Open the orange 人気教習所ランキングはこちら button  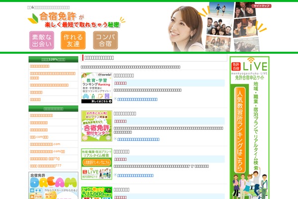pyautogui.click(x=240, y=130)
